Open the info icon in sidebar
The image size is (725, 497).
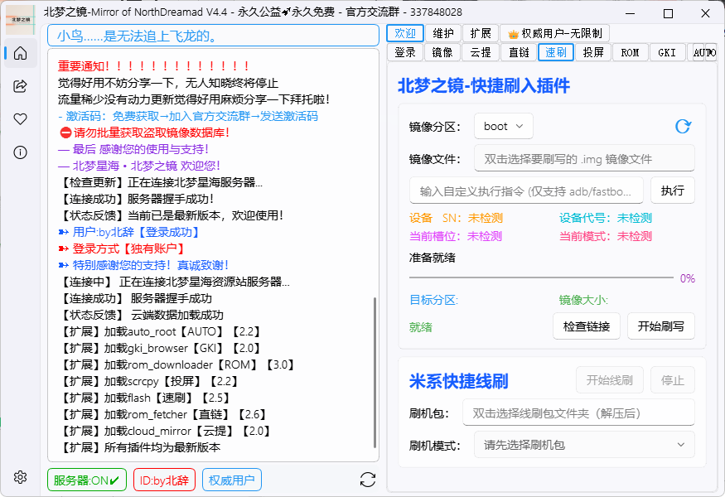[21, 152]
